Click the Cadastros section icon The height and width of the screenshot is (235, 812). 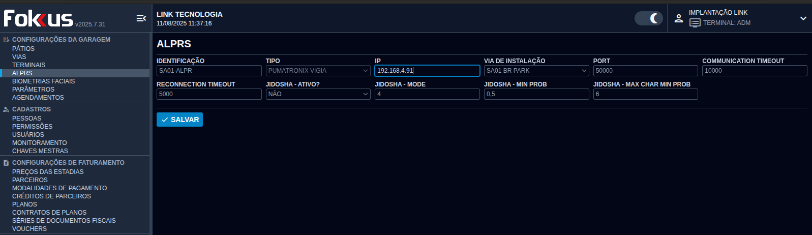(6, 109)
